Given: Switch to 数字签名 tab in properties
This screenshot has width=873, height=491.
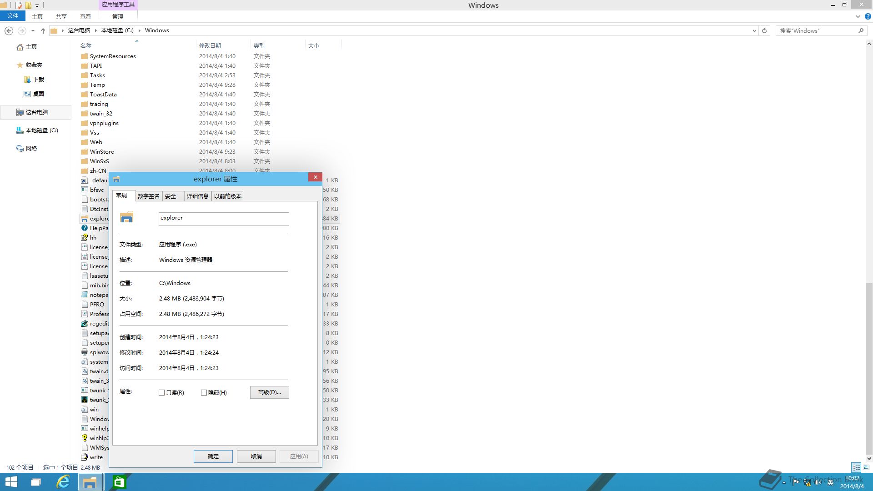Looking at the screenshot, I should (149, 196).
